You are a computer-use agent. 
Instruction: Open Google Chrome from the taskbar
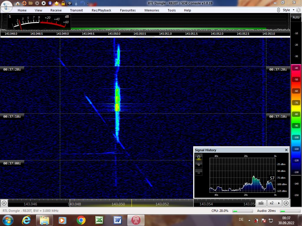click(81, 220)
